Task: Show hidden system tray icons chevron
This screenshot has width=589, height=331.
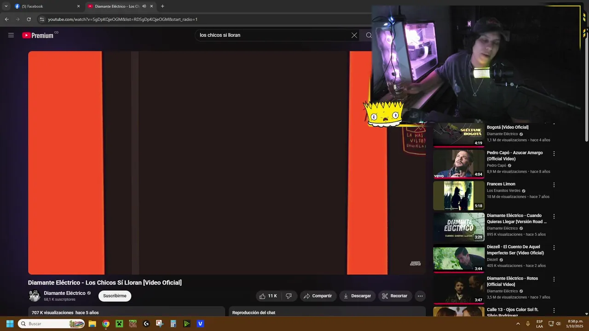Action: [518, 324]
